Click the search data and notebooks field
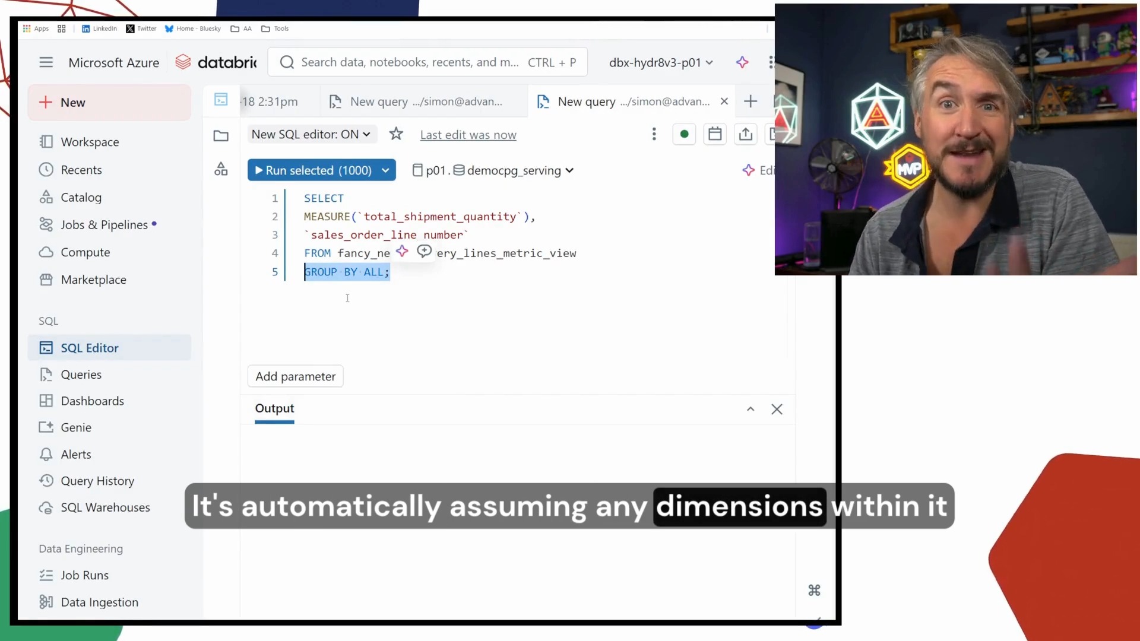 [427, 62]
